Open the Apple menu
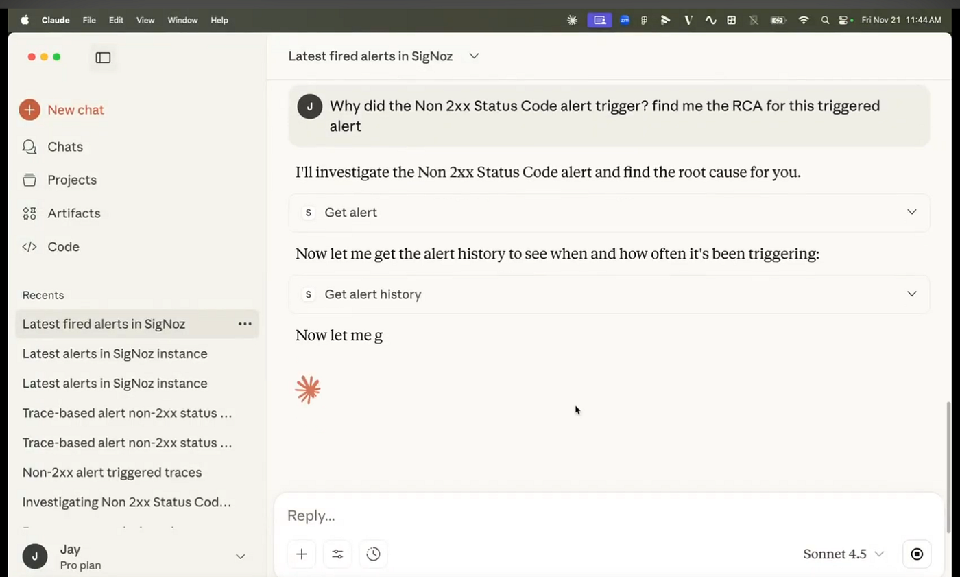The image size is (960, 577). 25,20
